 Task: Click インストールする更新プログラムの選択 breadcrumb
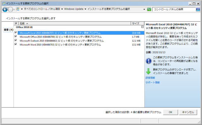tap(109, 9)
